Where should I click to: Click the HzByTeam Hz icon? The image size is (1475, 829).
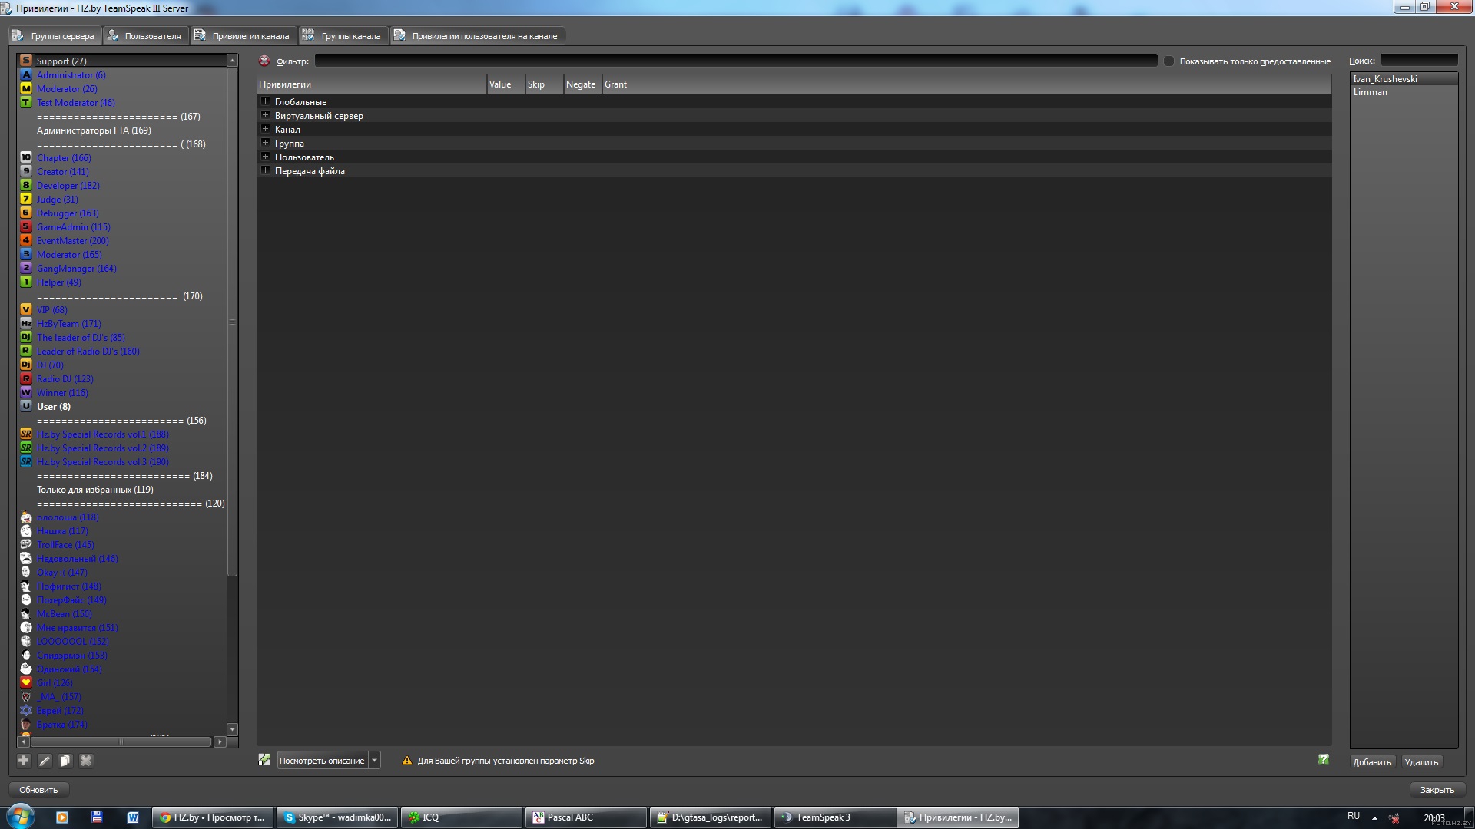[x=26, y=323]
